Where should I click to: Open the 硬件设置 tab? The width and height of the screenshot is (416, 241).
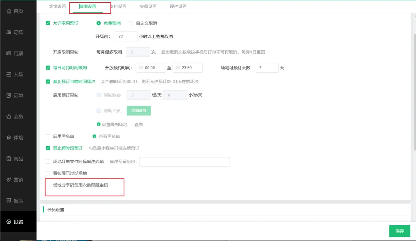[177, 7]
